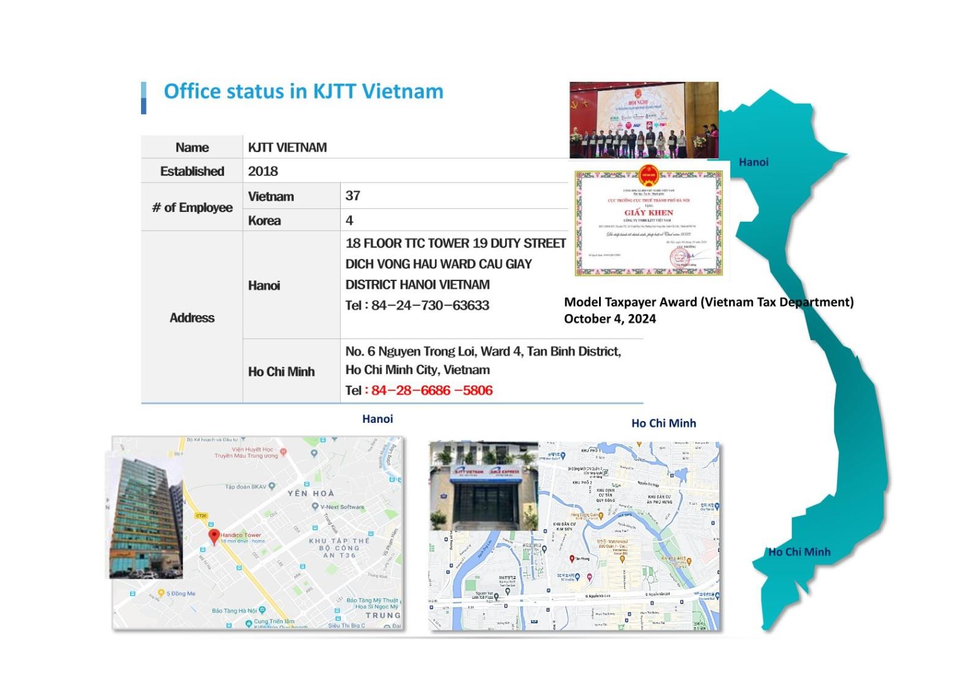Image resolution: width=977 pixels, height=691 pixels.
Task: Open the Ho Chi Minh office storefront photo
Action: click(484, 486)
